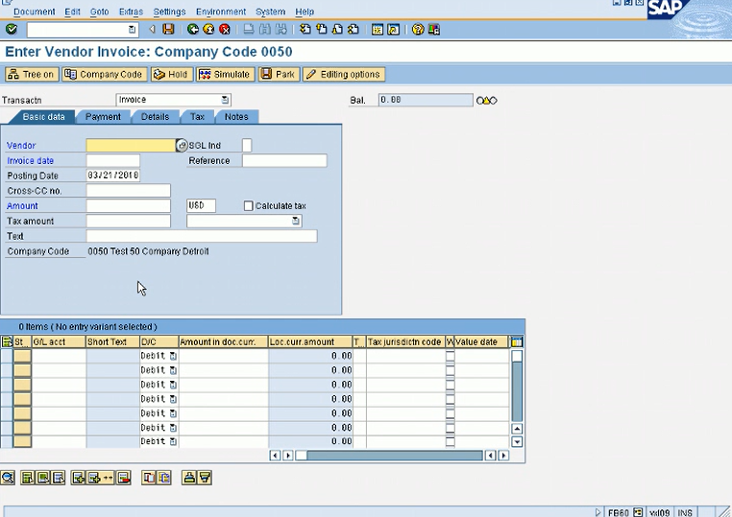Click the Simulate button

click(225, 74)
